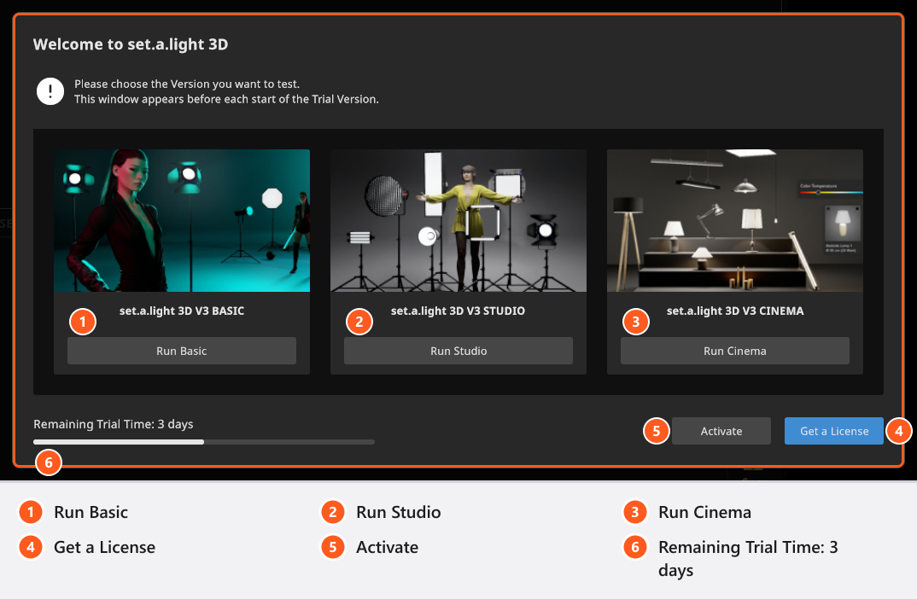This screenshot has width=917, height=599.
Task: Click the "set.a.light 3D V3 CINEMA" title
Action: click(x=735, y=311)
